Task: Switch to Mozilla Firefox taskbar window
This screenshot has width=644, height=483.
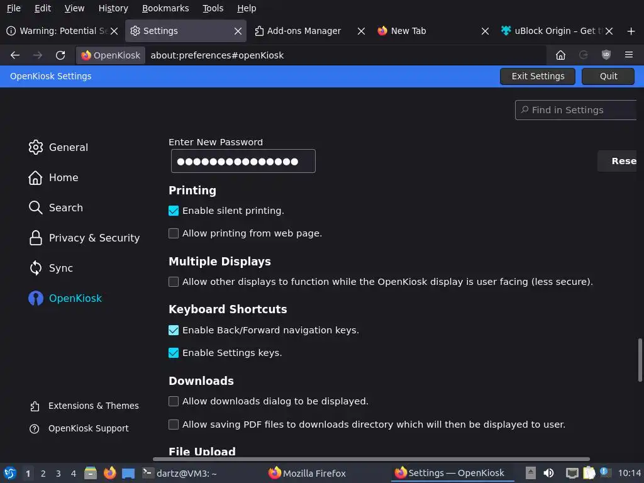Action: pyautogui.click(x=307, y=473)
